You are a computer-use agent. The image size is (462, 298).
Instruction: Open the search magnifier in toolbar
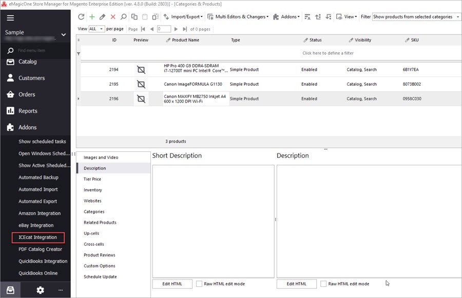click(x=123, y=17)
